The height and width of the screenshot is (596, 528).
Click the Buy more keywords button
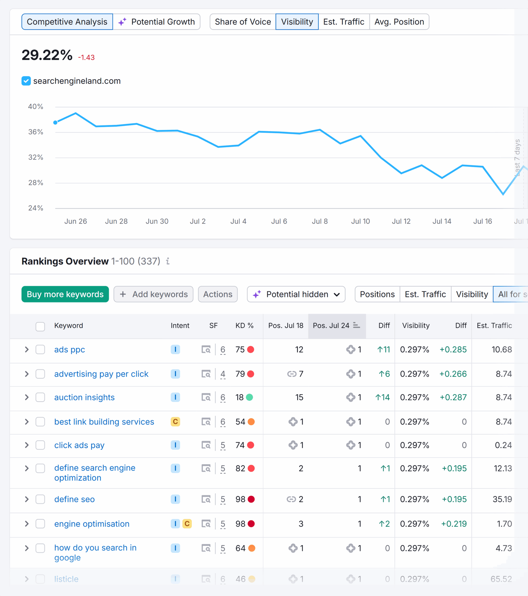65,294
